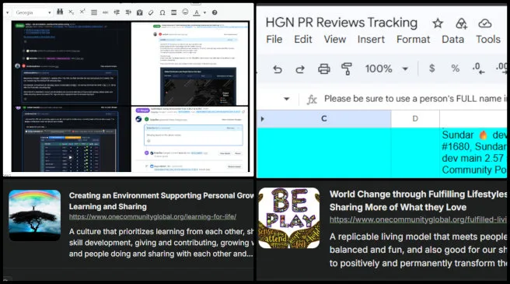Select top-left dark GitHub PR screenshot in editor
This screenshot has height=284, width=510.
[71, 63]
